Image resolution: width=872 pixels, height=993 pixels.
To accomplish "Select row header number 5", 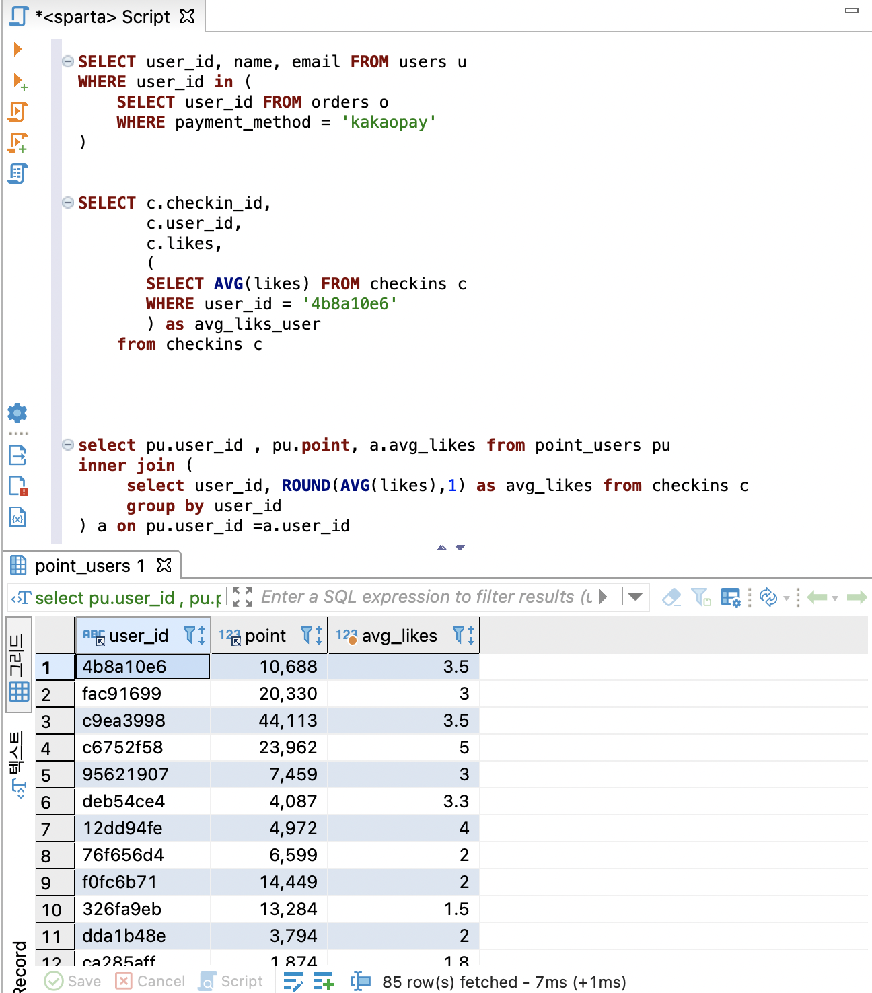I will click(54, 775).
